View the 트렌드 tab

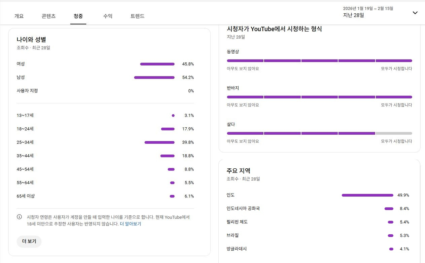click(137, 16)
